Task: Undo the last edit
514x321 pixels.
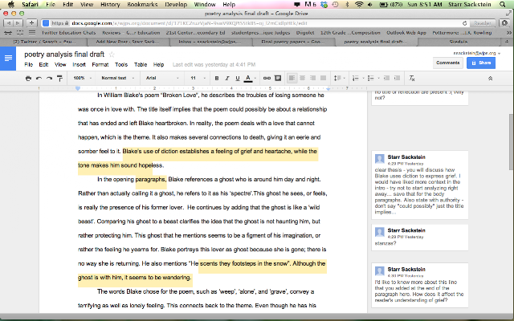Action: pyautogui.click(x=39, y=79)
